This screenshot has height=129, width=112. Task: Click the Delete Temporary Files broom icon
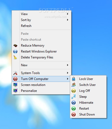point(15,57)
